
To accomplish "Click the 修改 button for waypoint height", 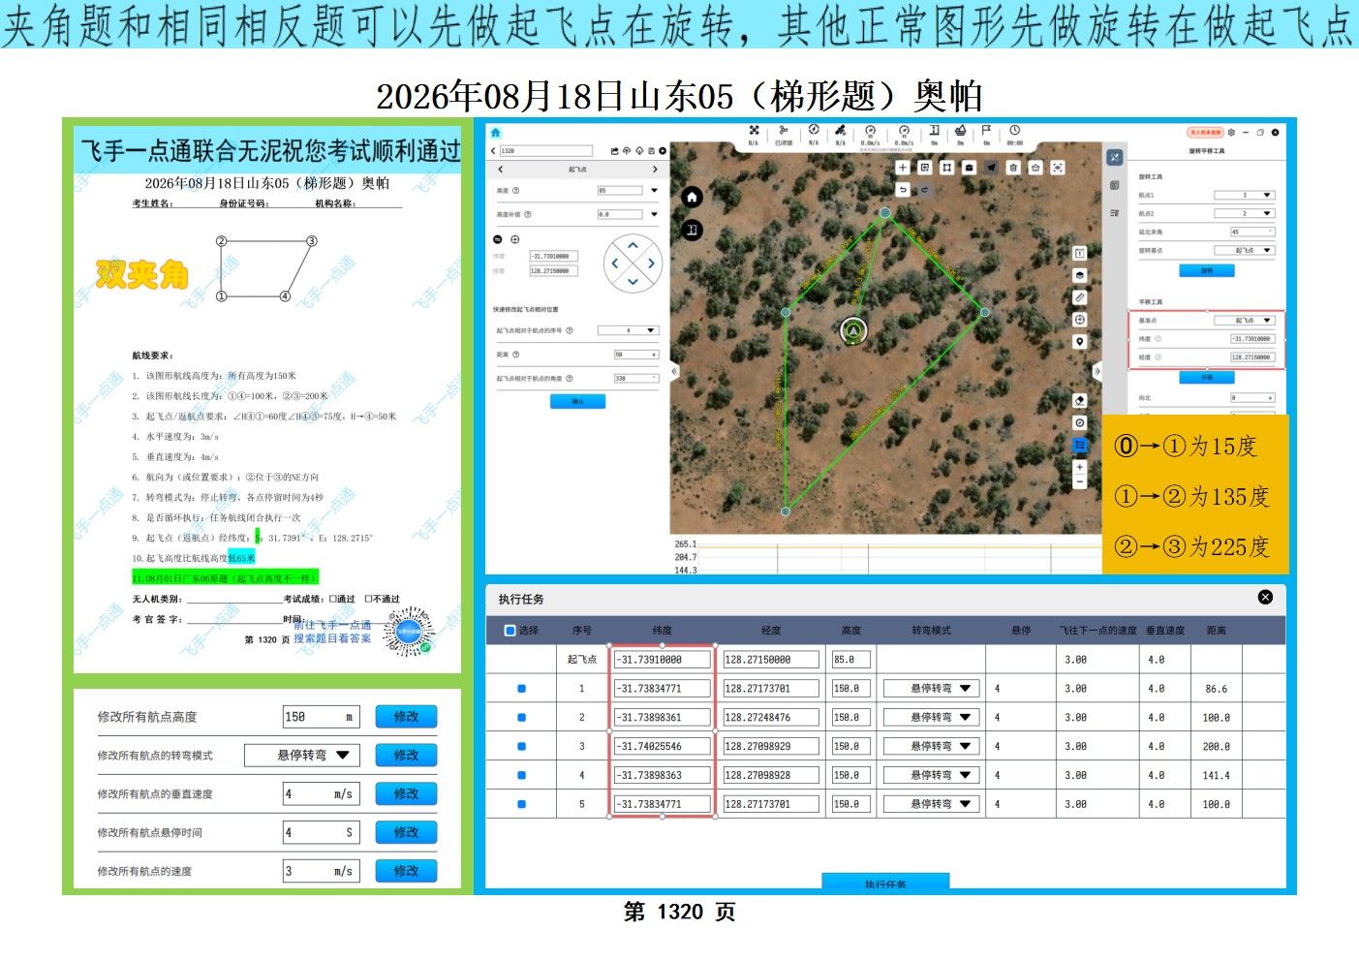I will [x=406, y=717].
